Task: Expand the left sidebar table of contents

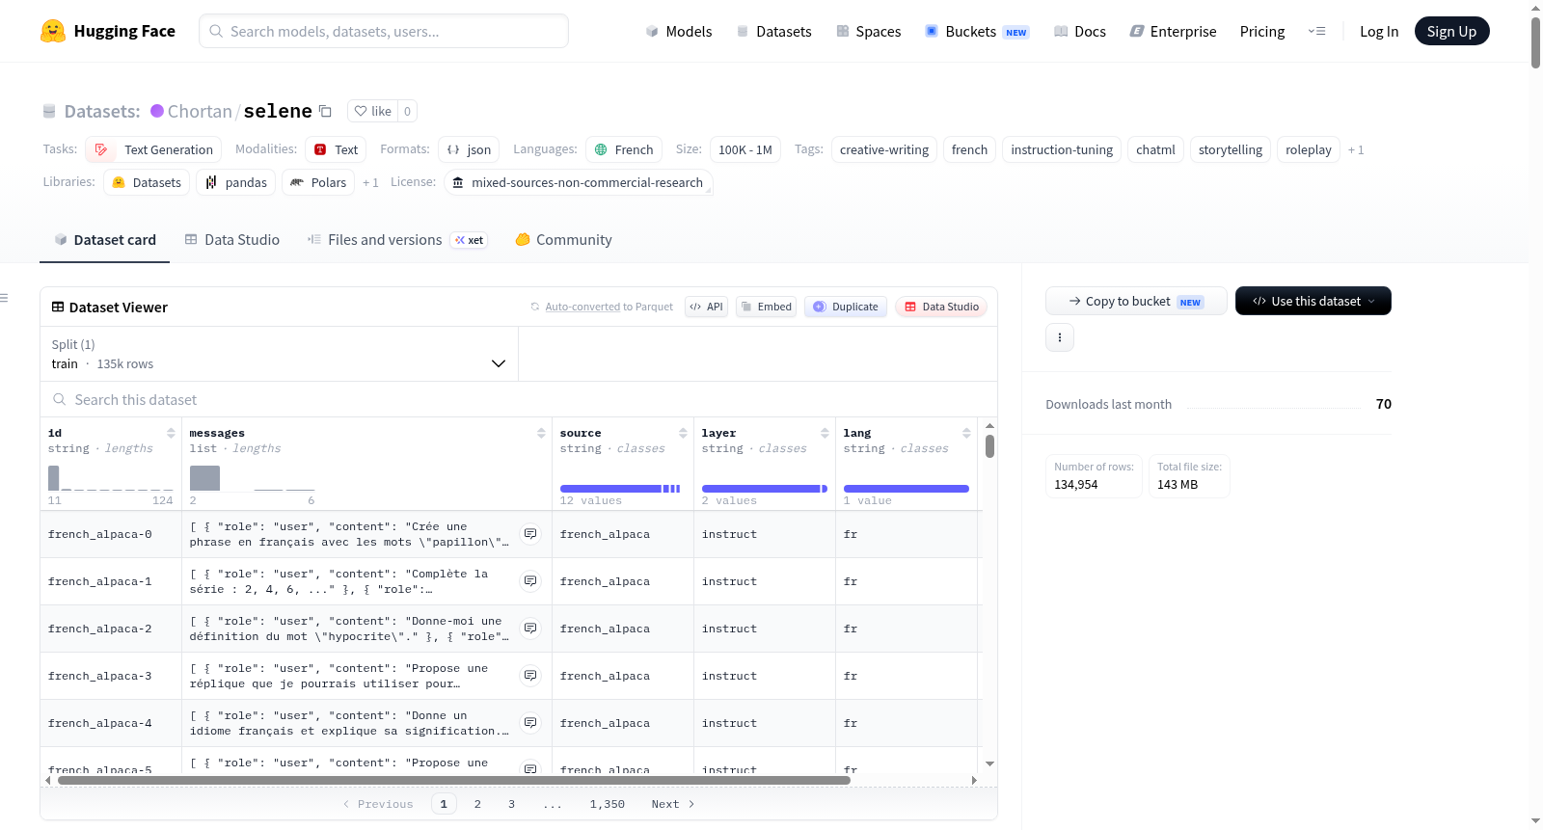Action: [5, 298]
